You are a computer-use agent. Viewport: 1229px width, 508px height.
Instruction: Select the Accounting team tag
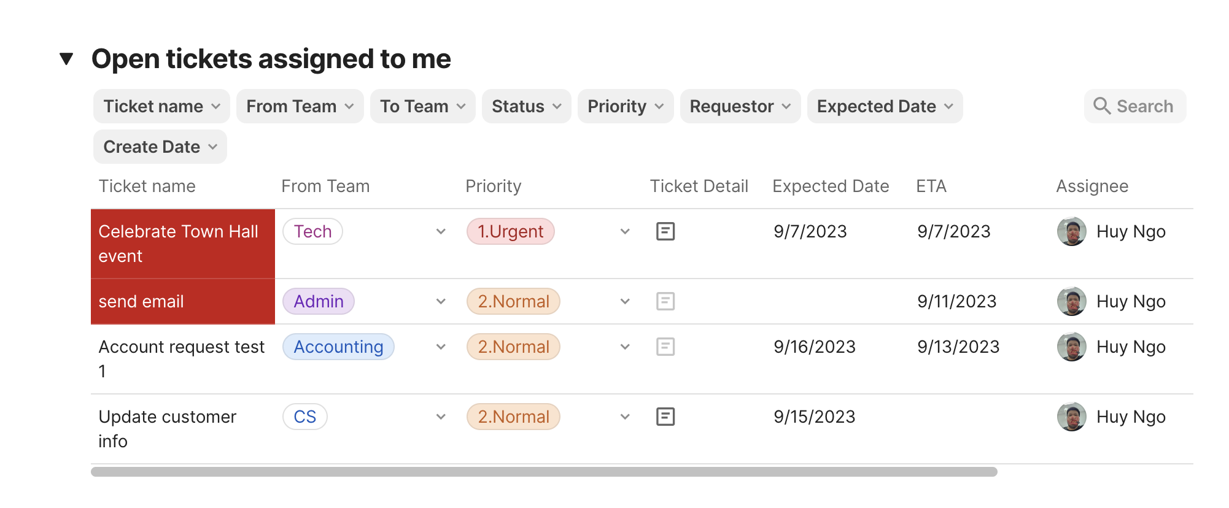pyautogui.click(x=338, y=347)
